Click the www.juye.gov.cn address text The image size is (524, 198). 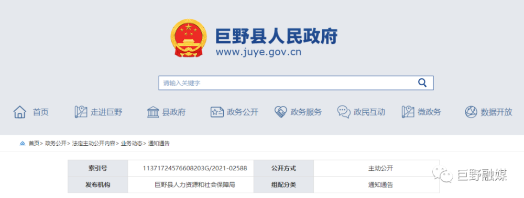coord(258,52)
